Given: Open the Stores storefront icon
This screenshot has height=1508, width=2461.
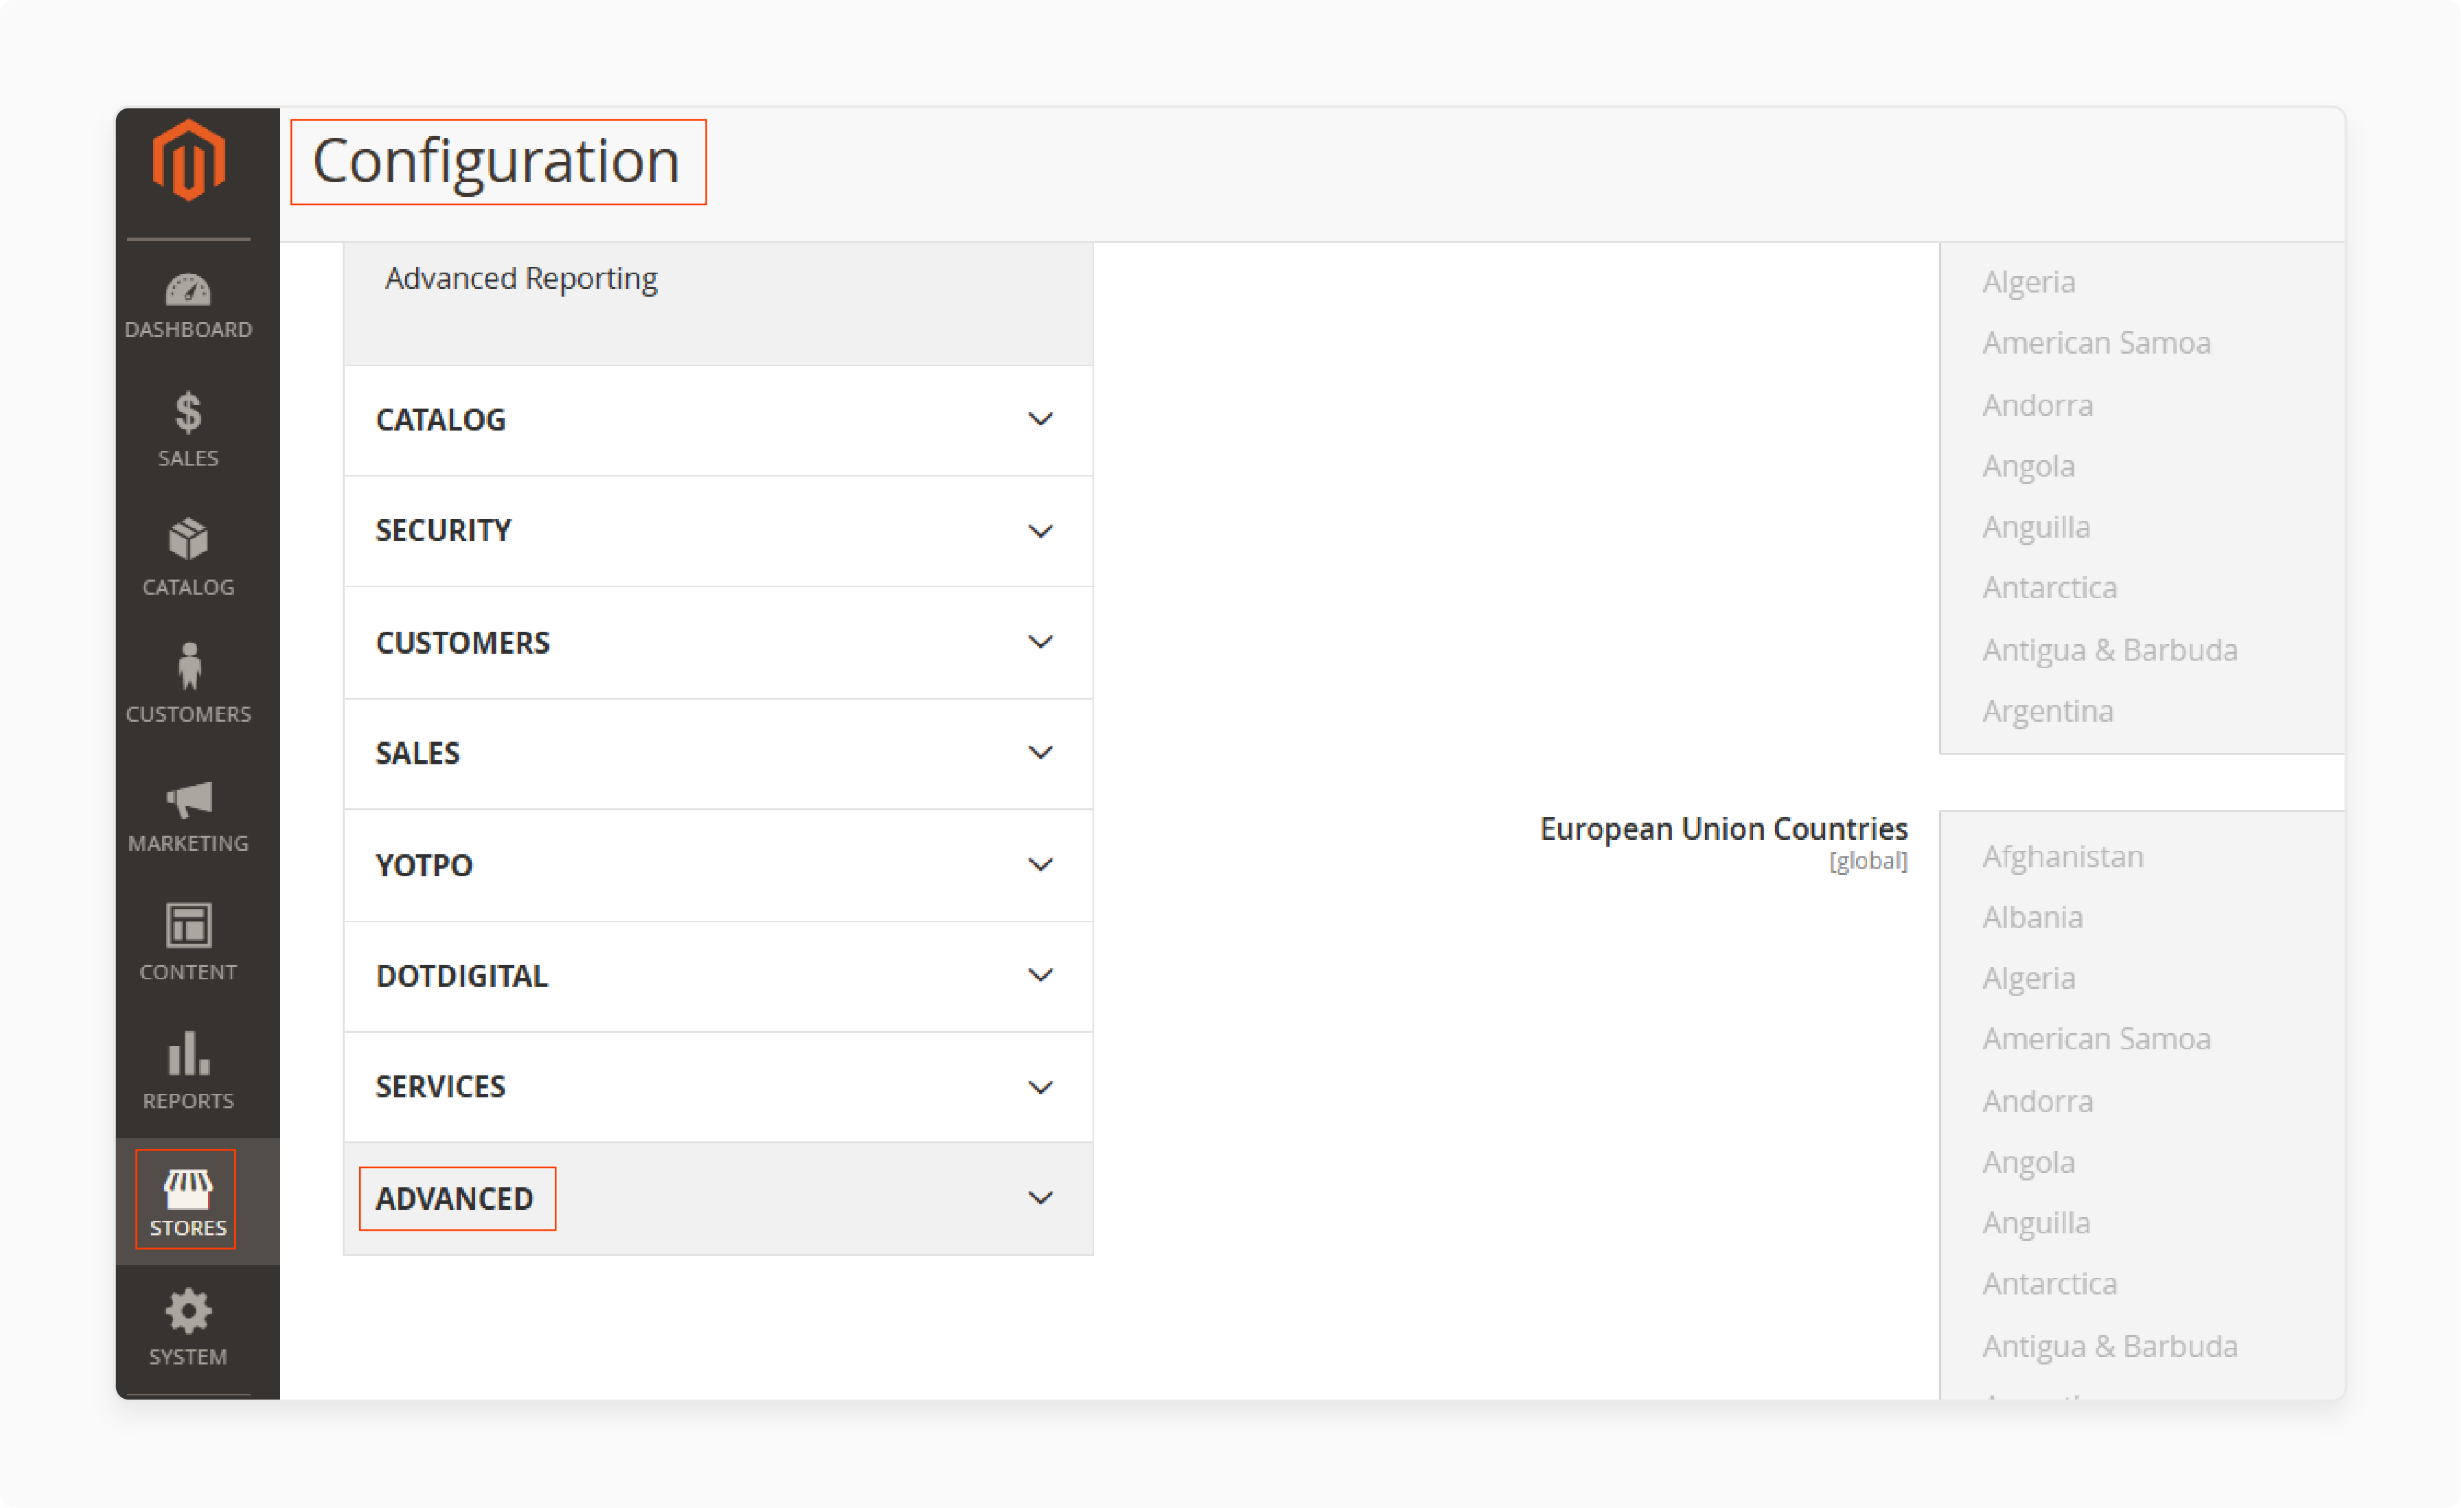Looking at the screenshot, I should (x=187, y=1189).
